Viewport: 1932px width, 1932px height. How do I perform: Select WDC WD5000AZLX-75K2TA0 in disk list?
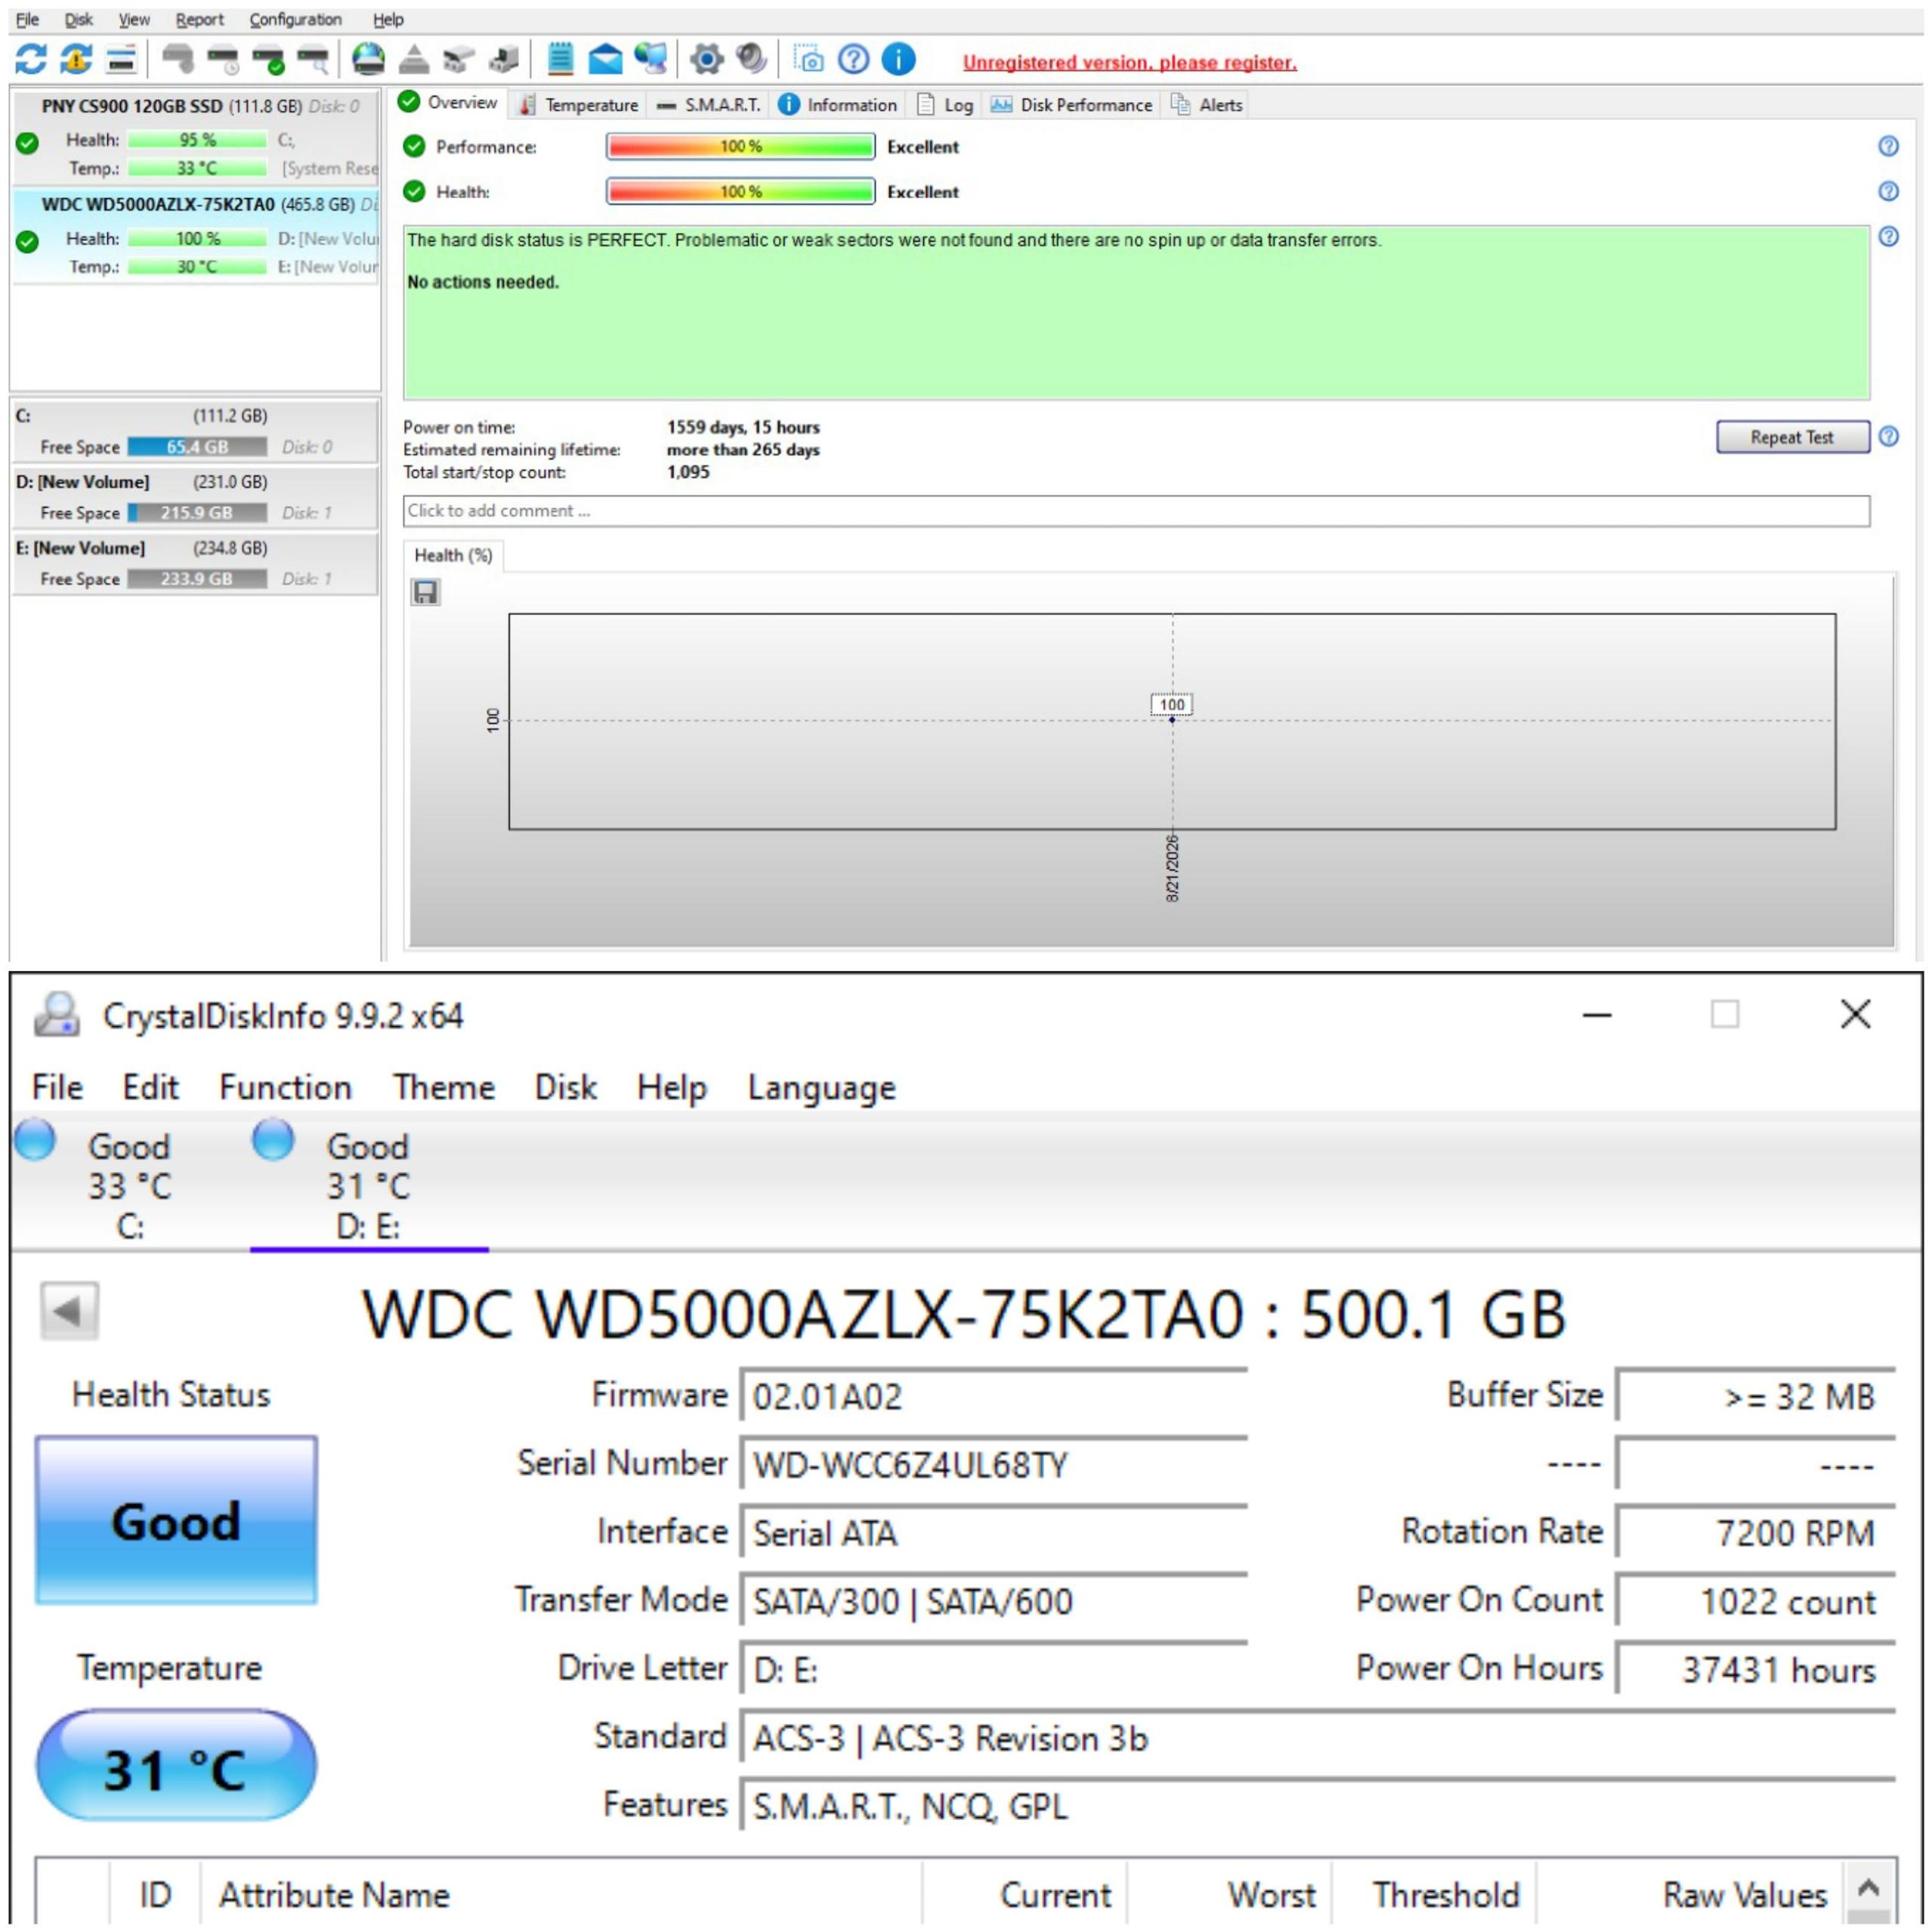pyautogui.click(x=196, y=236)
